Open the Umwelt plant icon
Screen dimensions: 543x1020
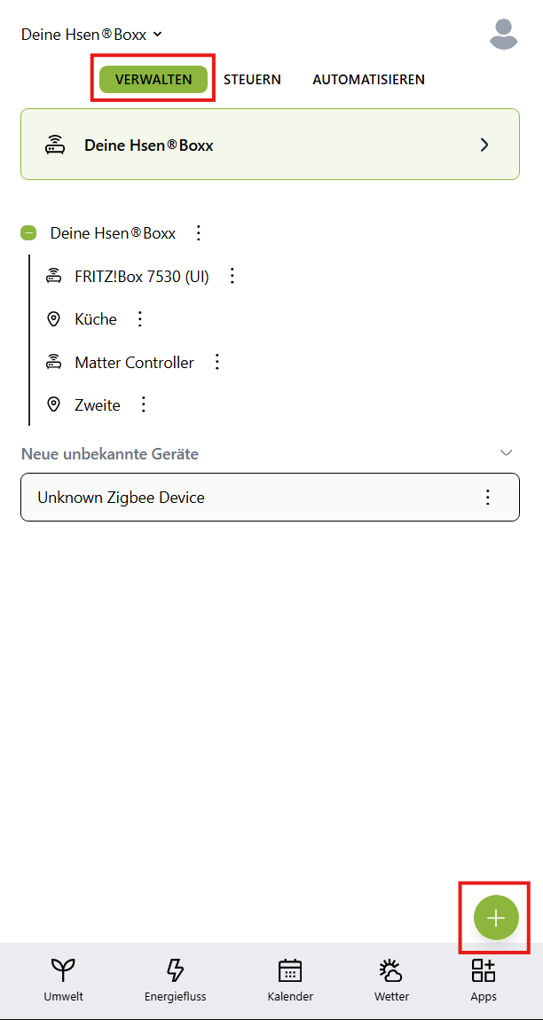coord(64,970)
